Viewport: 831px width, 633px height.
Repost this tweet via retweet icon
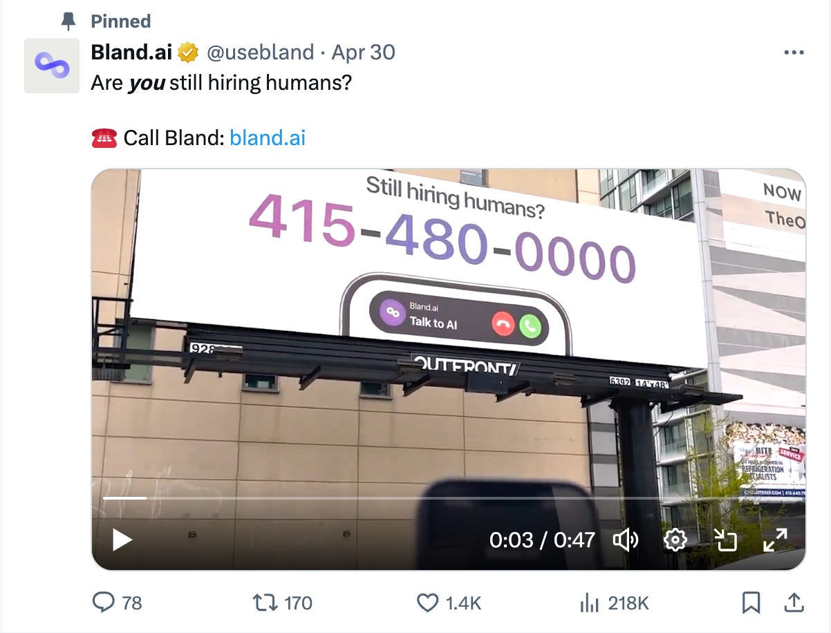pos(263,603)
